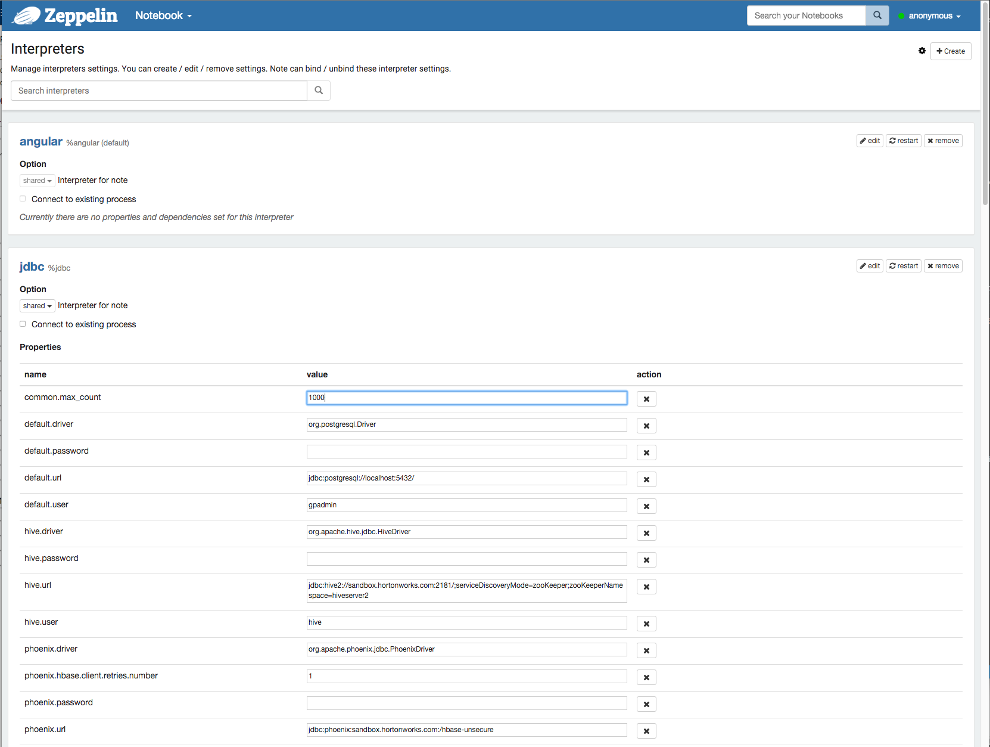
Task: Delete the hive.url property with its x icon
Action: pyautogui.click(x=646, y=587)
